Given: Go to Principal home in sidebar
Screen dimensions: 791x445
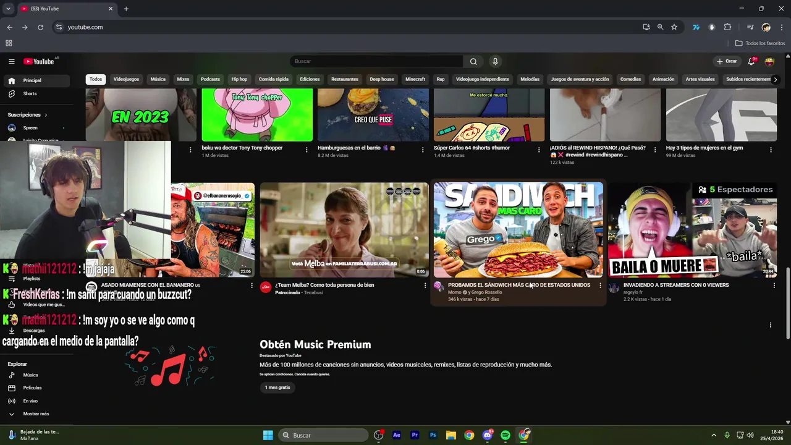Looking at the screenshot, I should (x=36, y=80).
